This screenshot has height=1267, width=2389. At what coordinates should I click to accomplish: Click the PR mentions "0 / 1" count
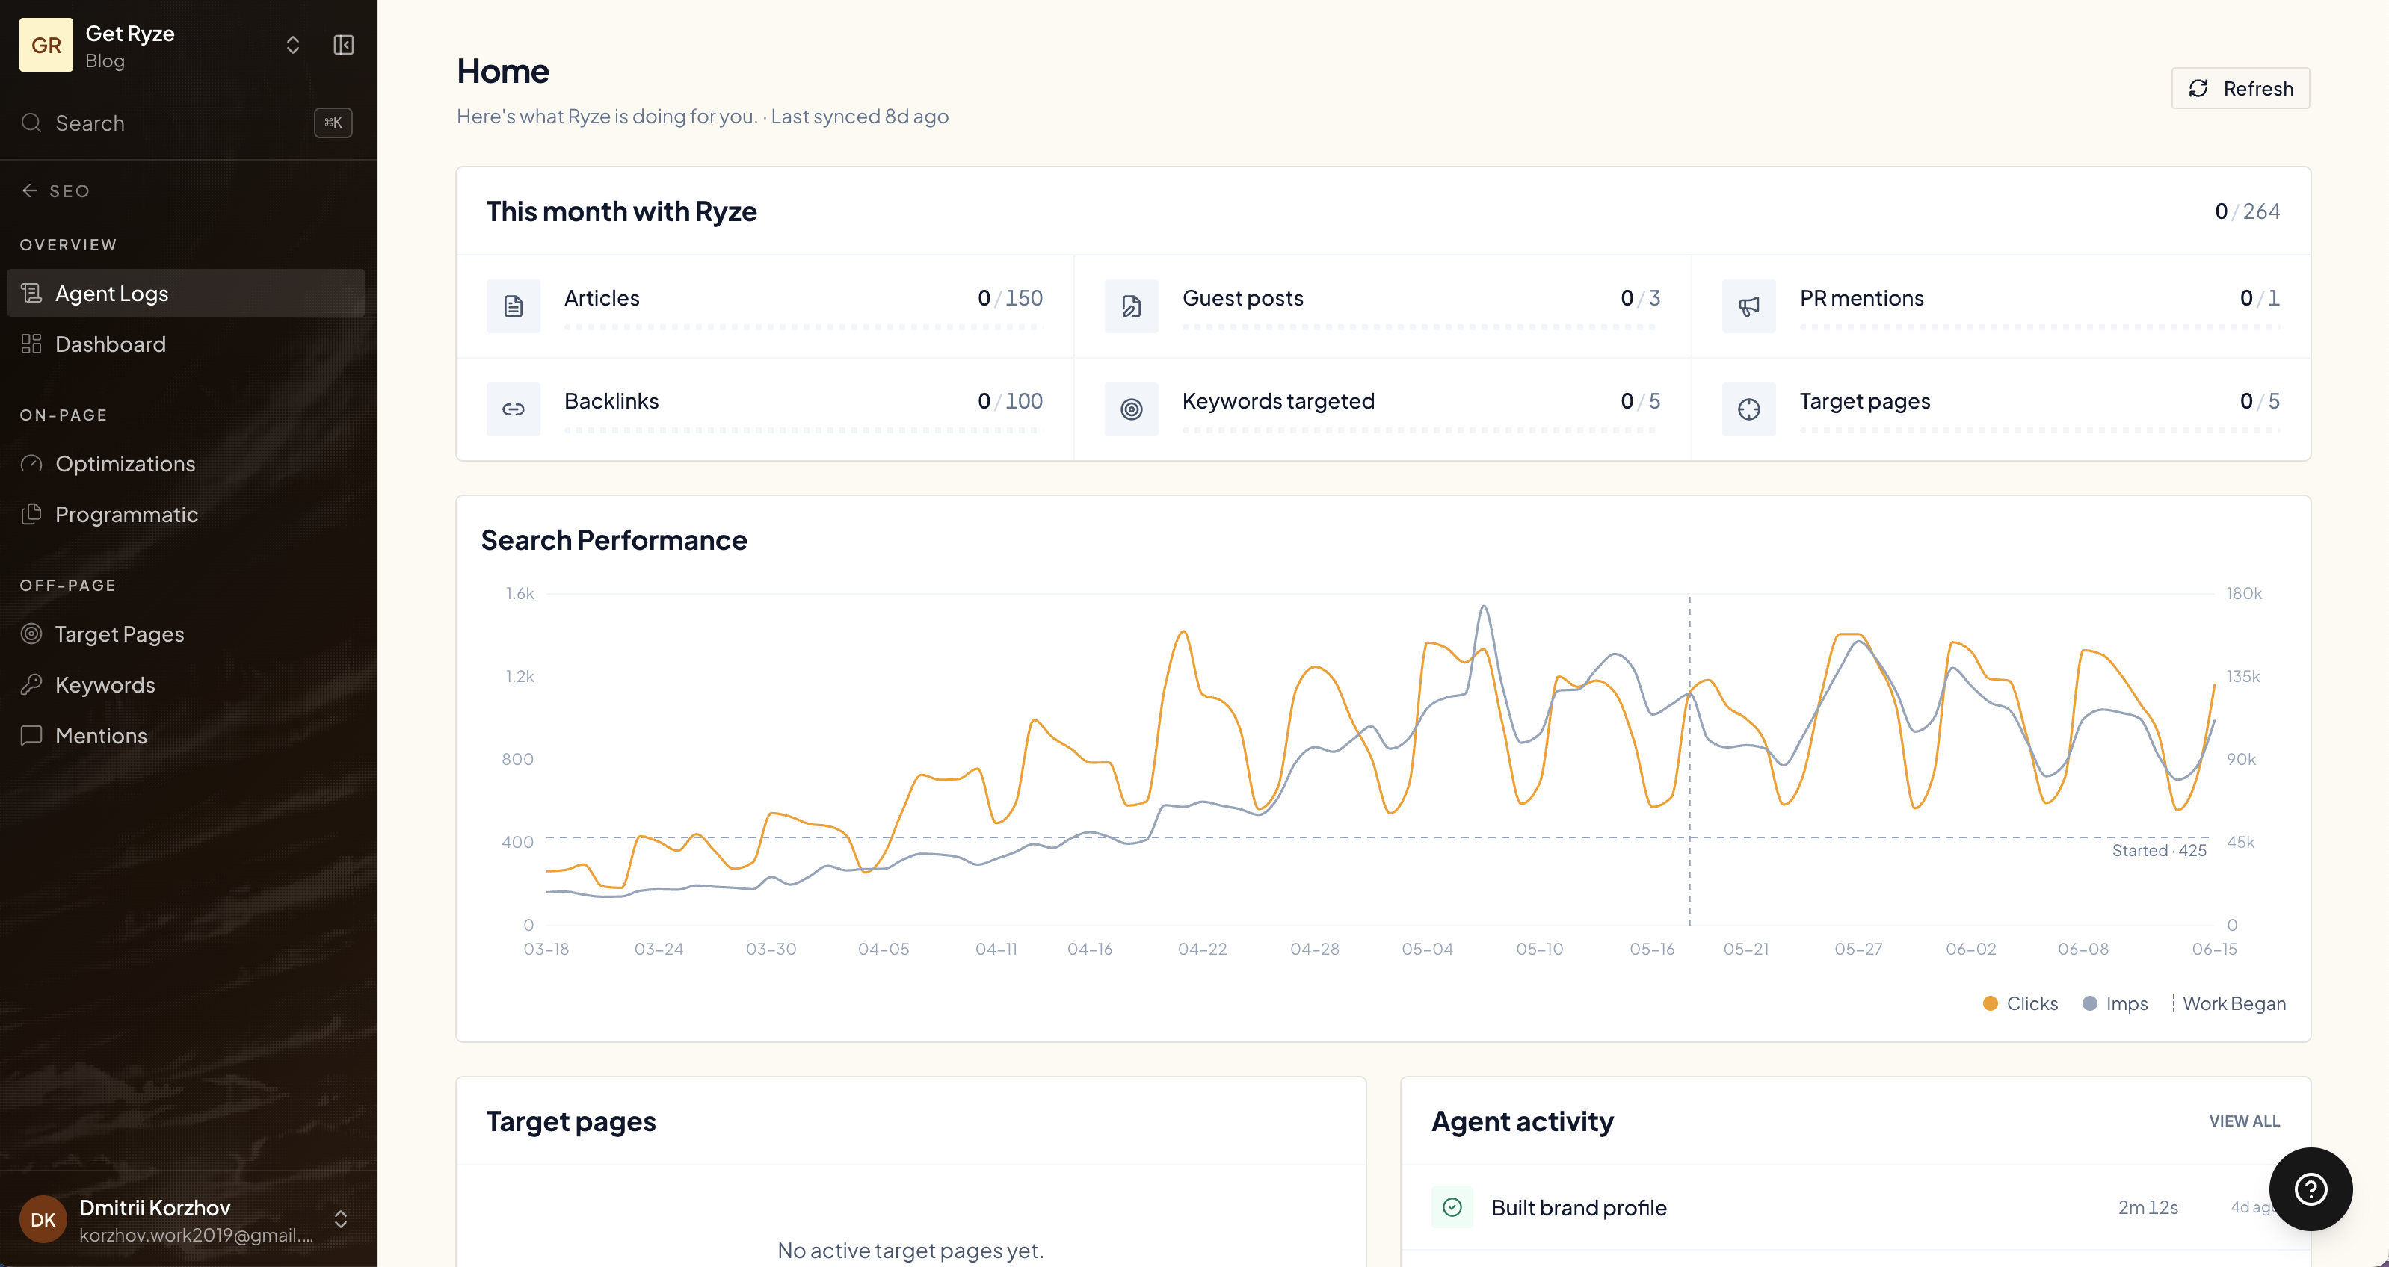pyautogui.click(x=2259, y=297)
